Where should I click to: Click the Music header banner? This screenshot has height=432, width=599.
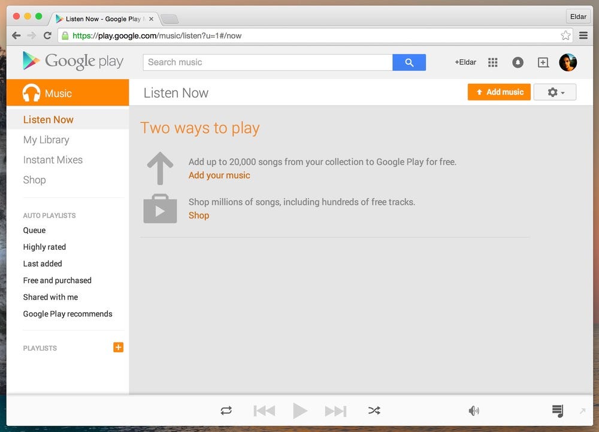tap(68, 92)
